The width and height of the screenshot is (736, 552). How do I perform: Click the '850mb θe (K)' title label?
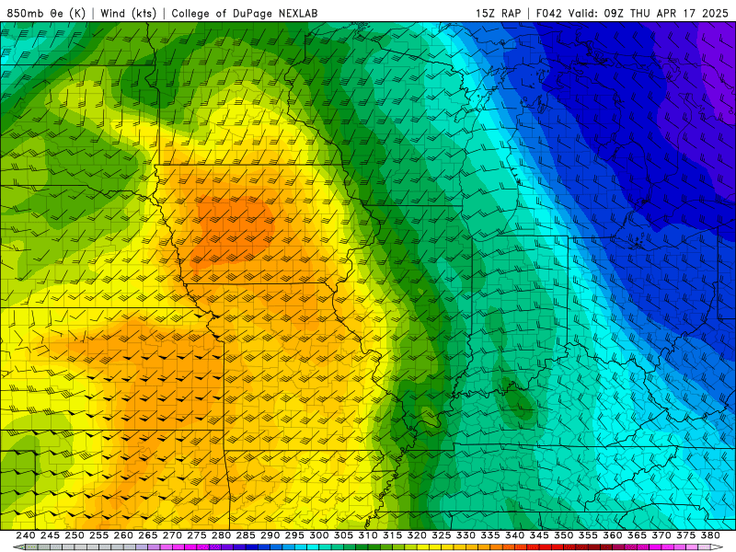click(46, 13)
